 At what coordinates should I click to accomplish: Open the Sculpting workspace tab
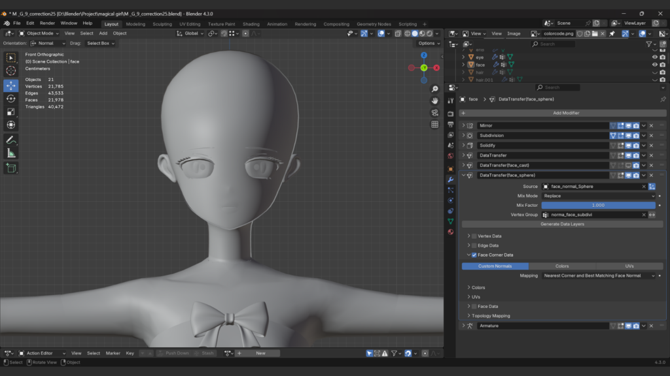click(x=162, y=24)
